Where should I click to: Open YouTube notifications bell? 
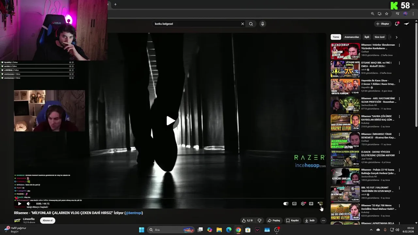click(396, 24)
